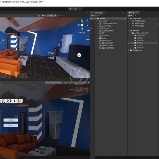Screen dimensions: 159x159
Task: Click the center cube of the orientation gizmo
Action: pos(82,25)
